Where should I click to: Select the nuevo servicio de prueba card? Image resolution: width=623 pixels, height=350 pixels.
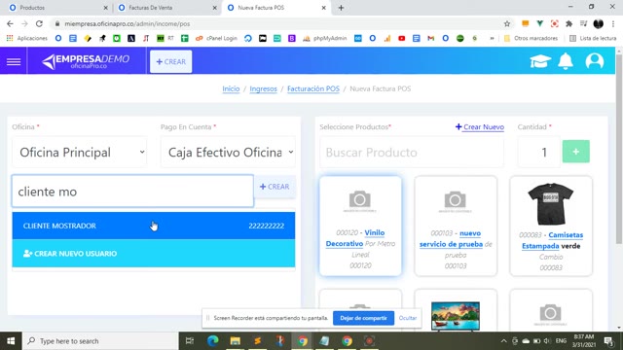[456, 226]
